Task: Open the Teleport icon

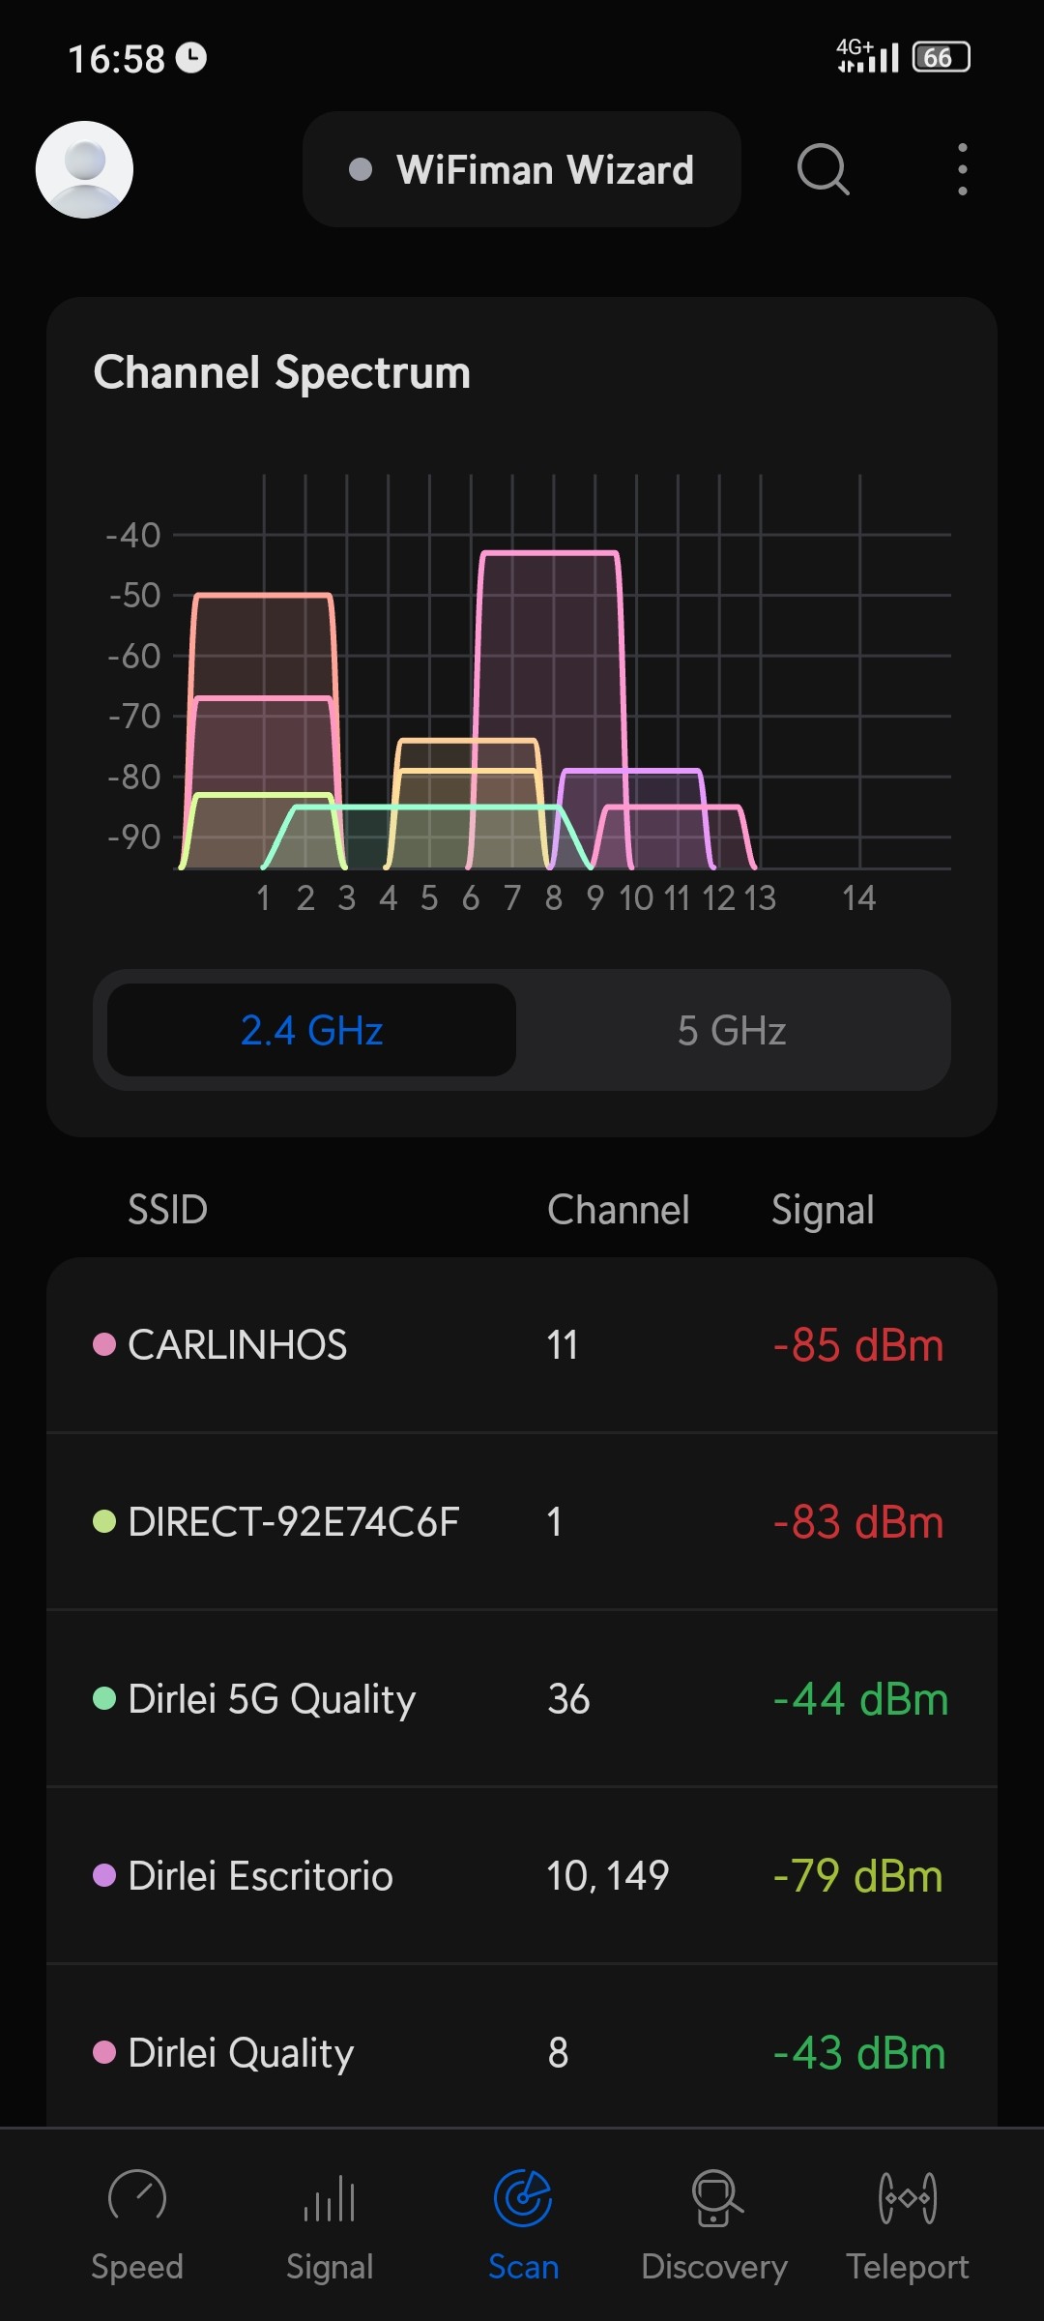Action: pyautogui.click(x=907, y=2197)
